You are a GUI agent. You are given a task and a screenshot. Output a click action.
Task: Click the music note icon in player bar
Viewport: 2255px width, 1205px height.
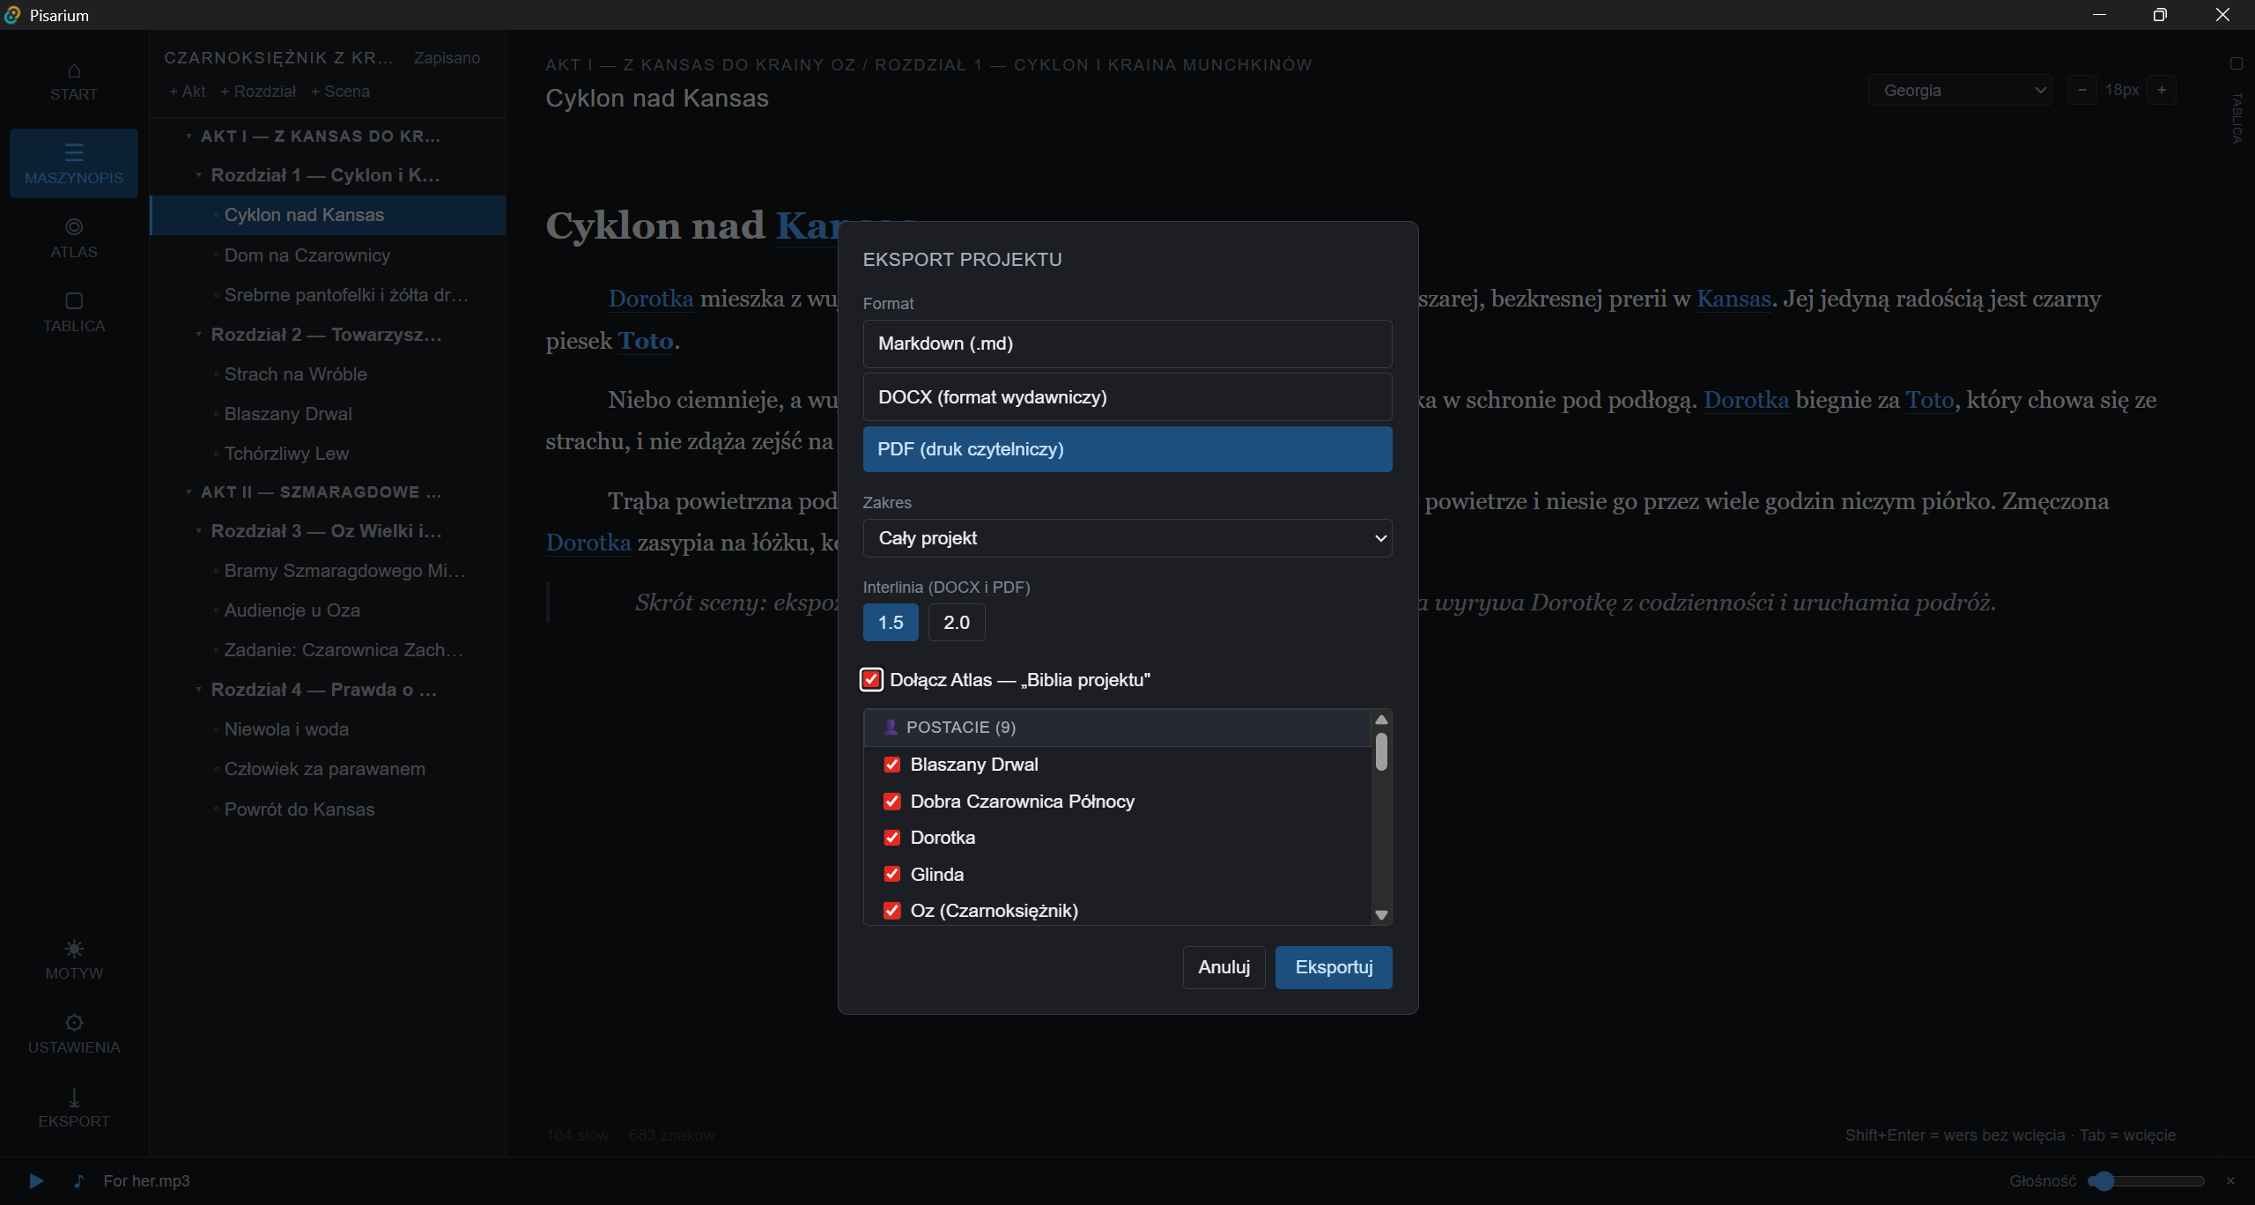[78, 1181]
